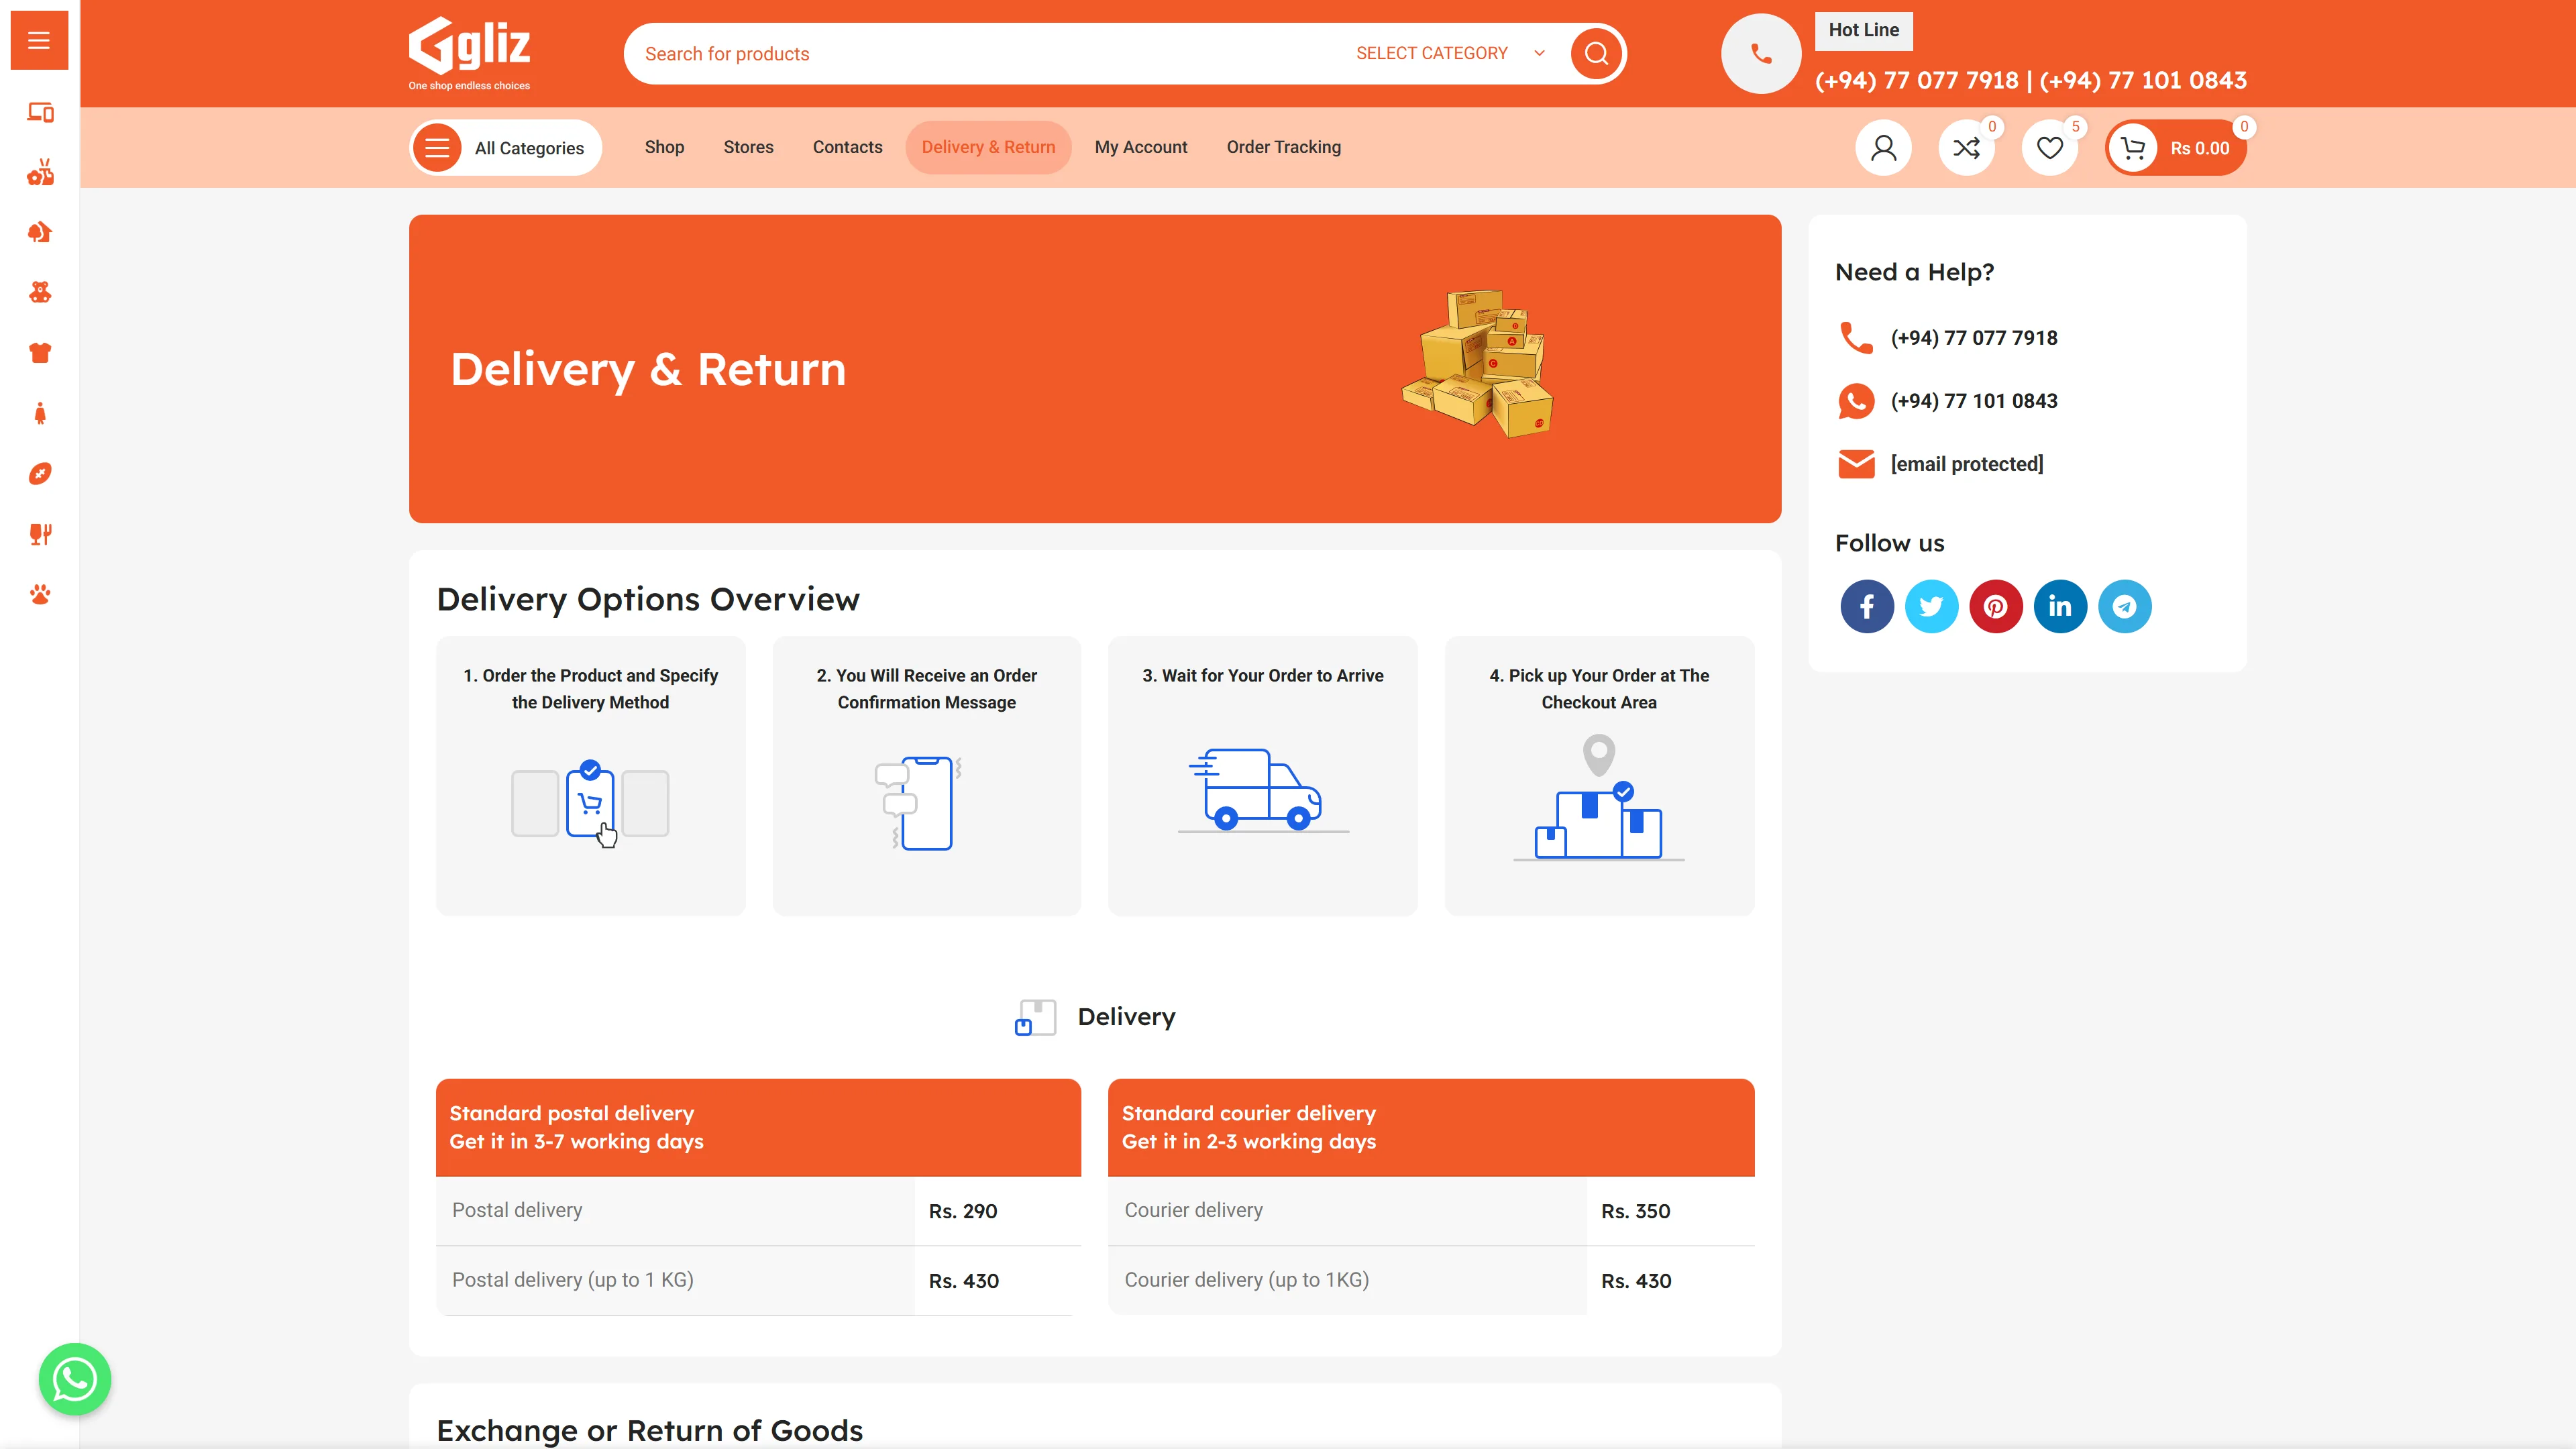Open the Facebook social icon
Screen dimensions: 2576x1449
[1866, 606]
